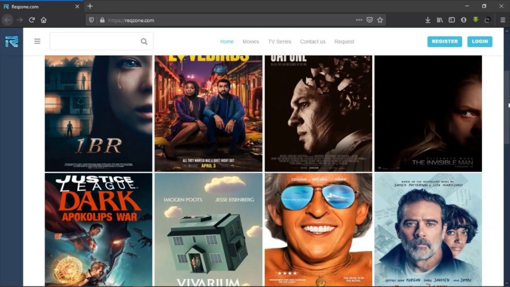Click the REGISTER button

[445, 41]
